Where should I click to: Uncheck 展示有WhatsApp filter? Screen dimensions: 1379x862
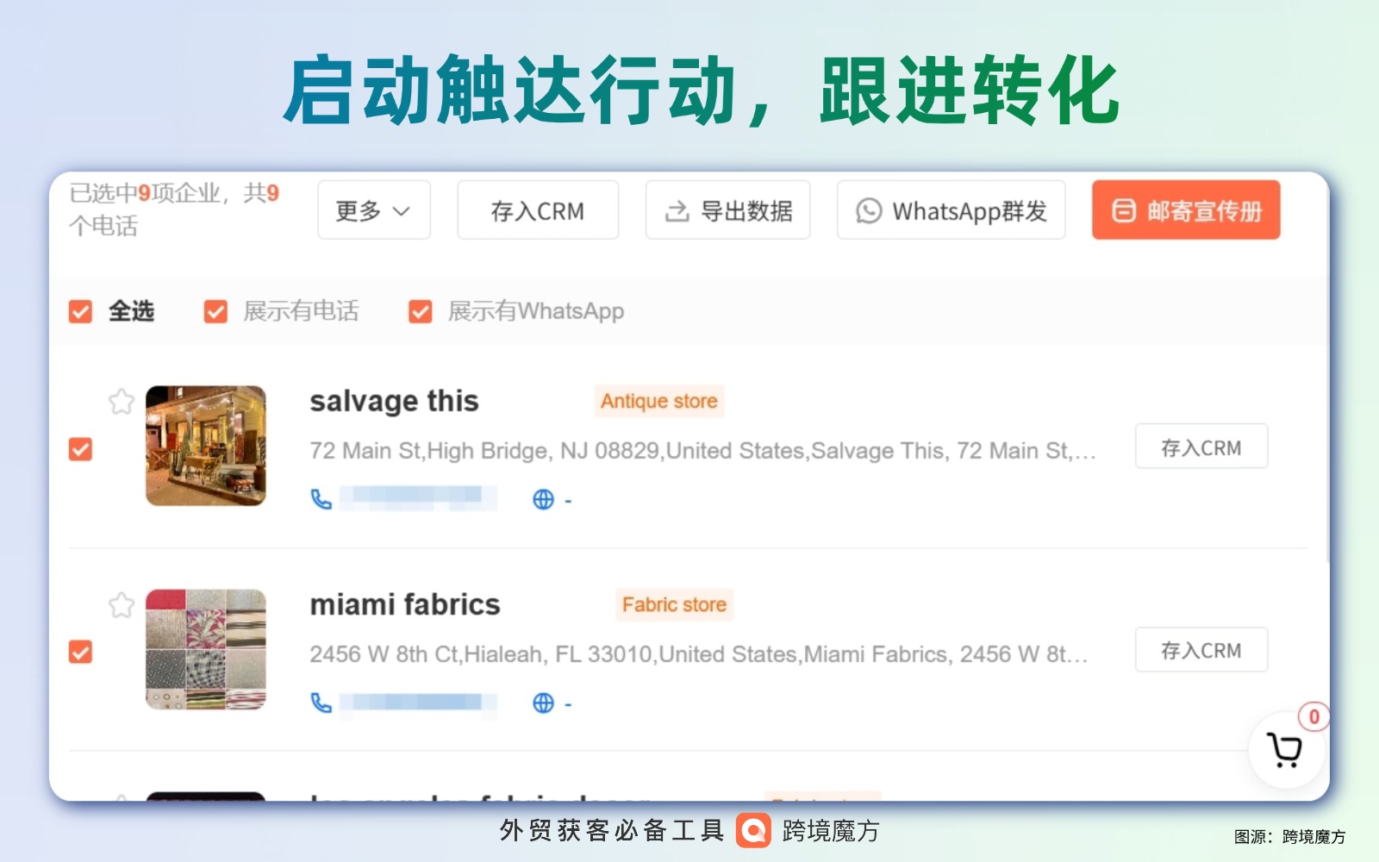[x=421, y=311]
